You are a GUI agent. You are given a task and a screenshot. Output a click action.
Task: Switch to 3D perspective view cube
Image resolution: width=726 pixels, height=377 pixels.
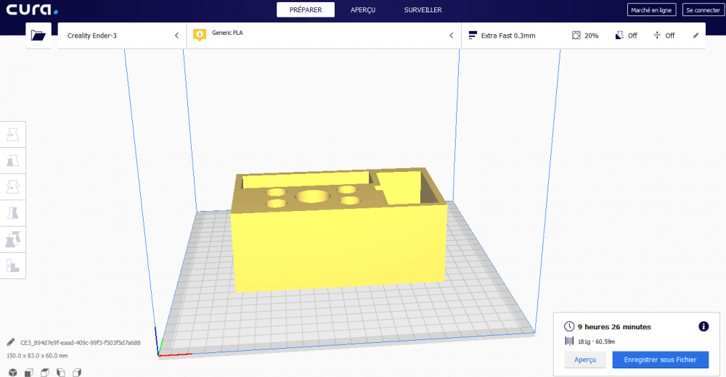click(x=12, y=373)
